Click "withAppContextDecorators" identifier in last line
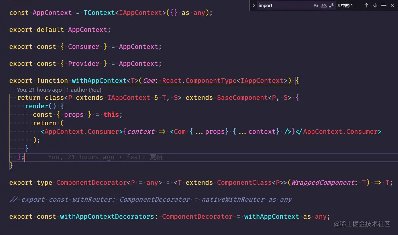398x235 pixels. pos(107,217)
